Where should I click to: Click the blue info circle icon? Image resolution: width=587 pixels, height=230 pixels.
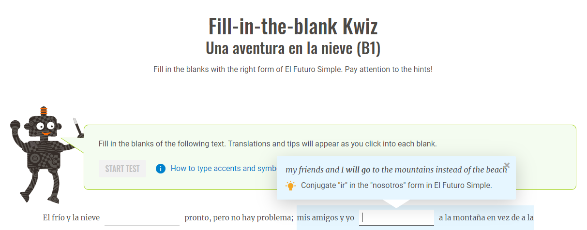[161, 169]
